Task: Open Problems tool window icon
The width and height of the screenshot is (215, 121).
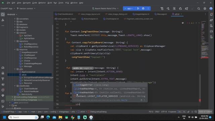Action: pos(3,90)
